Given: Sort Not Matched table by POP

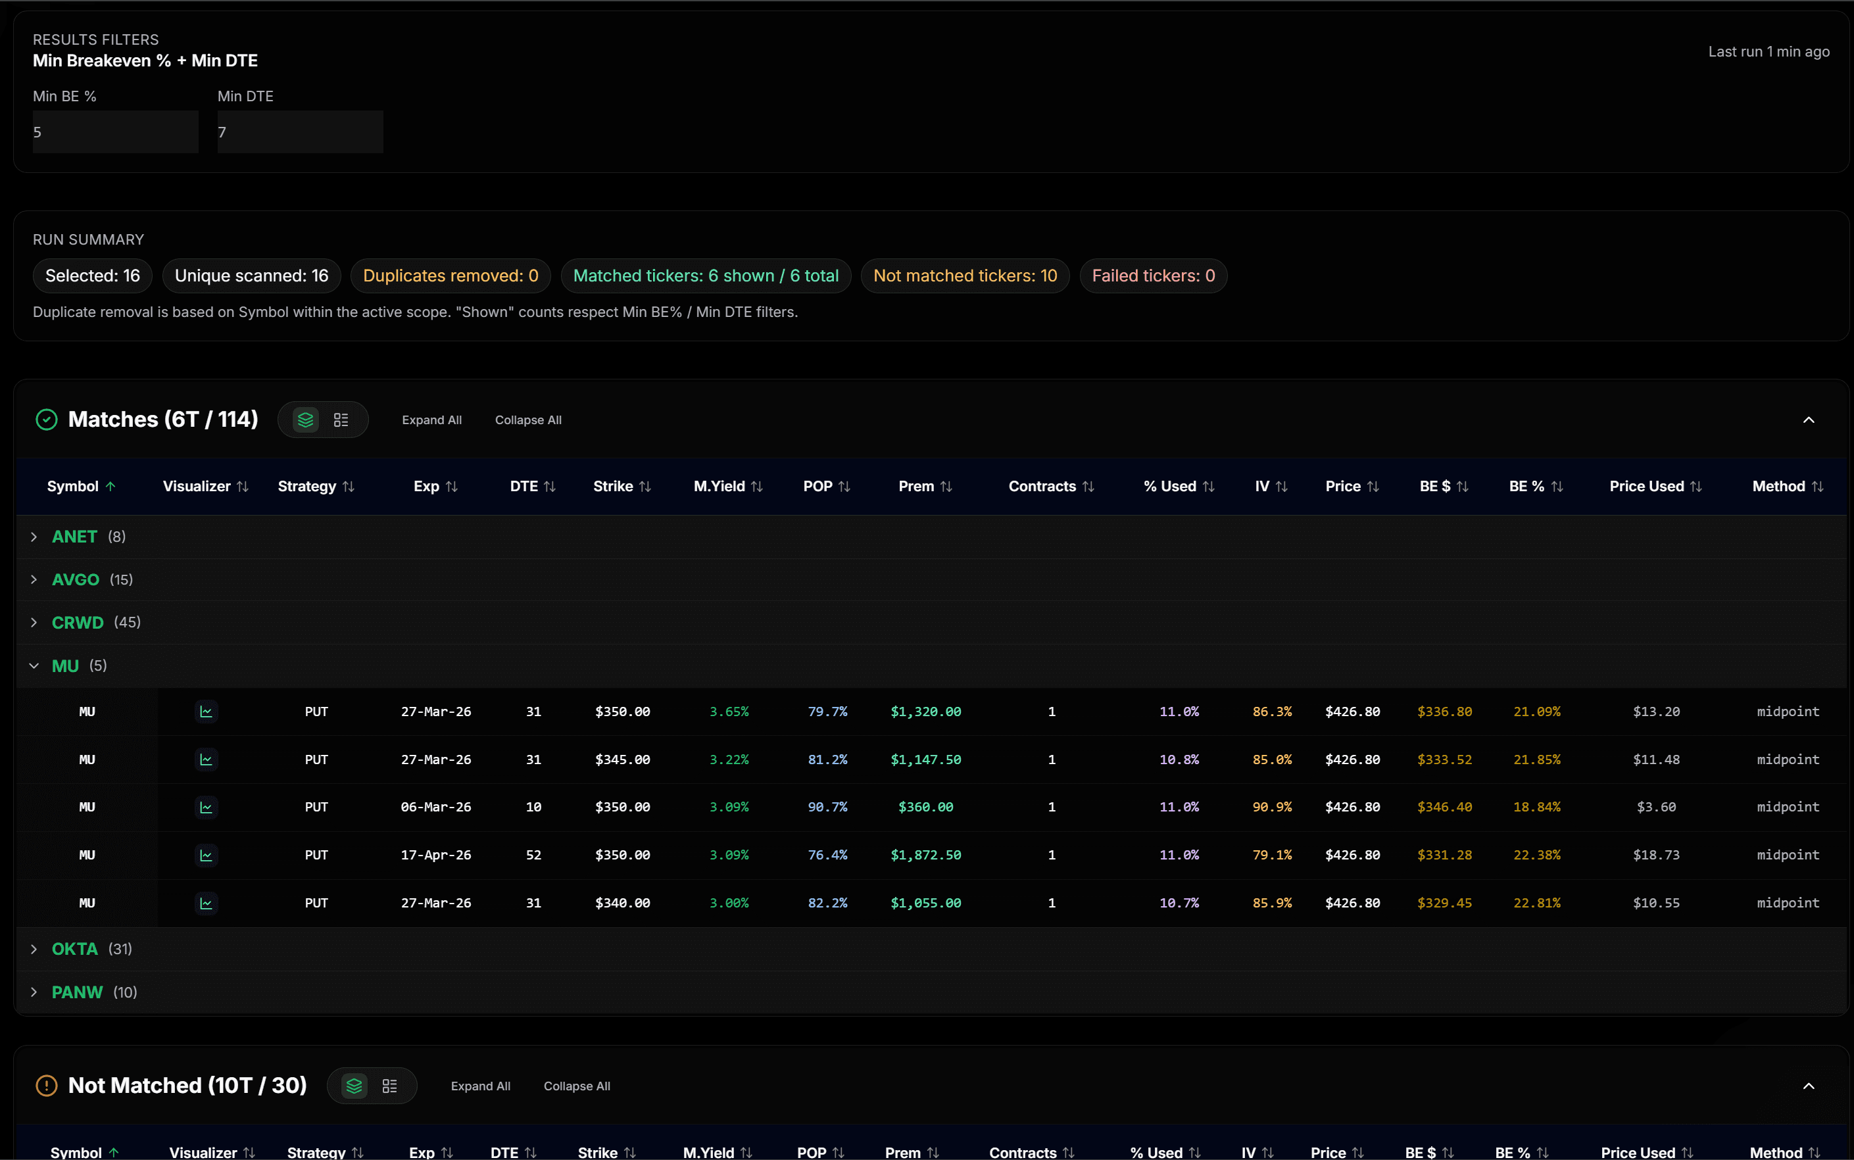Looking at the screenshot, I should tap(821, 1152).
